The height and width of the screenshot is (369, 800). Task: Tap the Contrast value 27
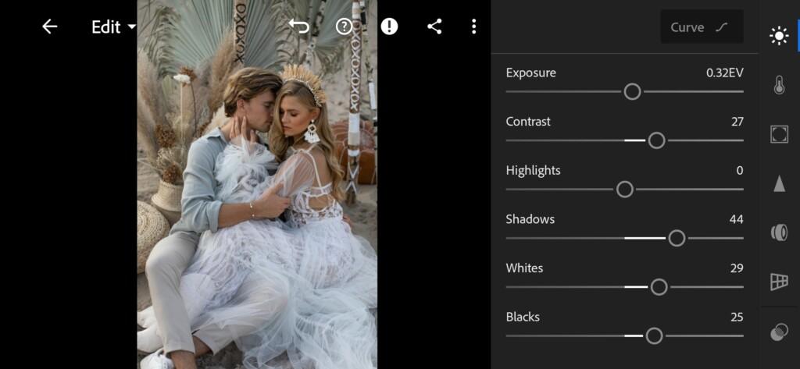(737, 122)
